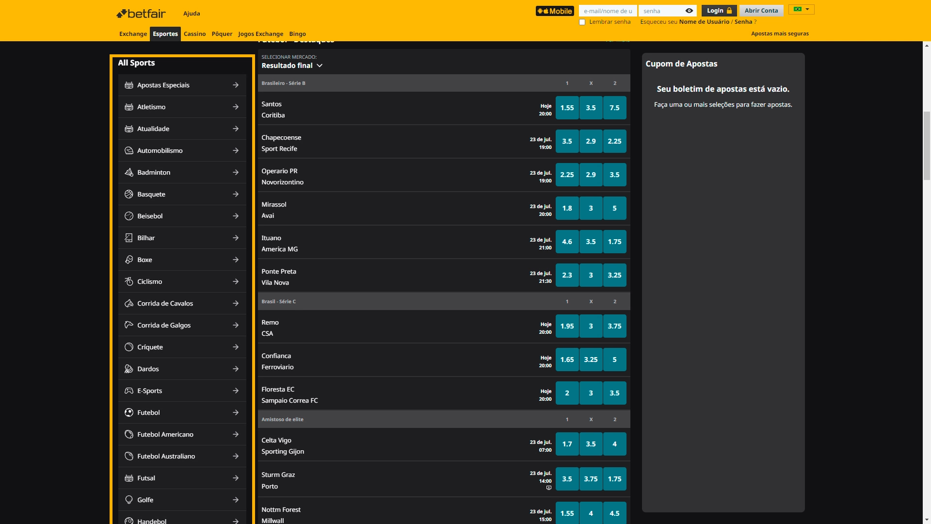The image size is (931, 524).
Task: Switch to the Cassino tab
Action: point(194,33)
